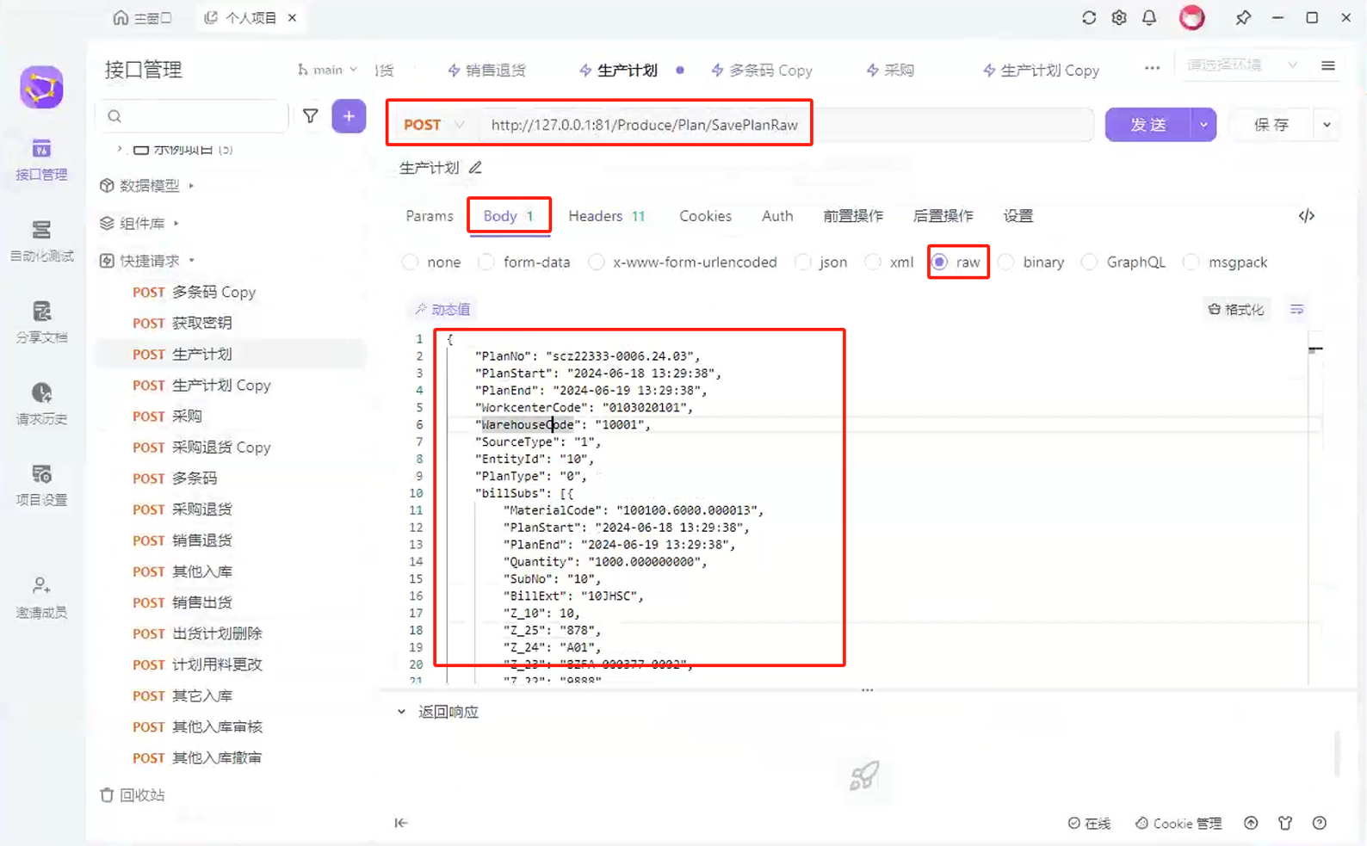Screen dimensions: 1367x846
Task: Click the 保存 button
Action: 1271,125
